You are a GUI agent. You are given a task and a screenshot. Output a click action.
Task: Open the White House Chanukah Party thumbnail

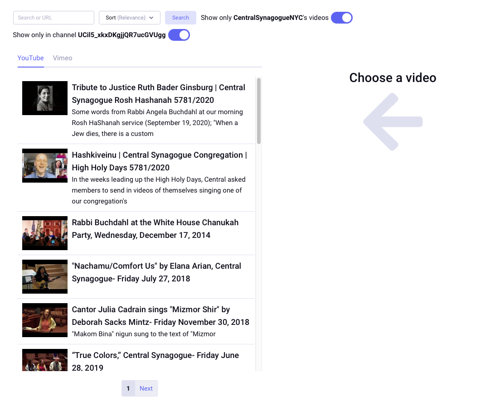pos(45,233)
